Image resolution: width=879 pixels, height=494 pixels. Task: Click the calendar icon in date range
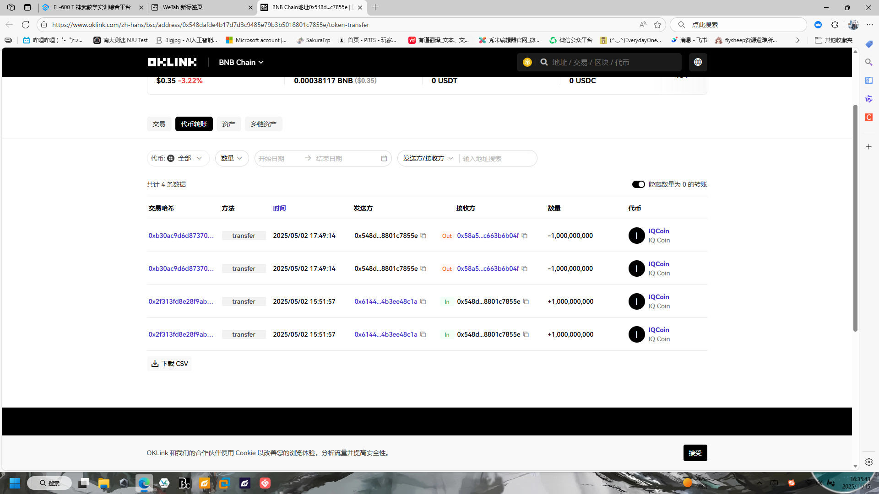(384, 159)
